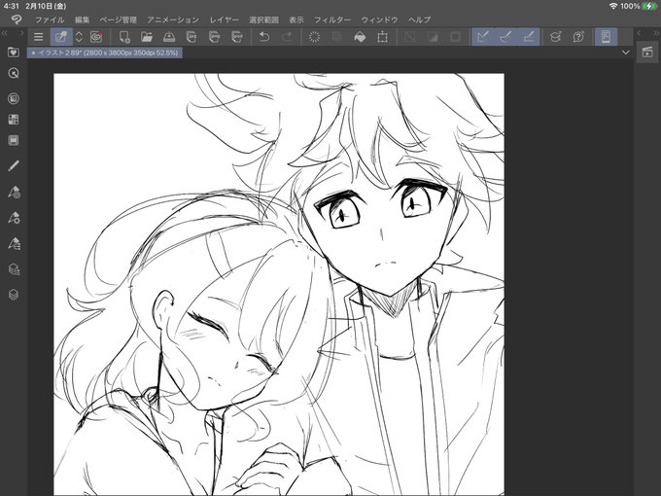This screenshot has height=496, width=661.
Task: Tap the Wi-Fi status icon
Action: pos(613,6)
